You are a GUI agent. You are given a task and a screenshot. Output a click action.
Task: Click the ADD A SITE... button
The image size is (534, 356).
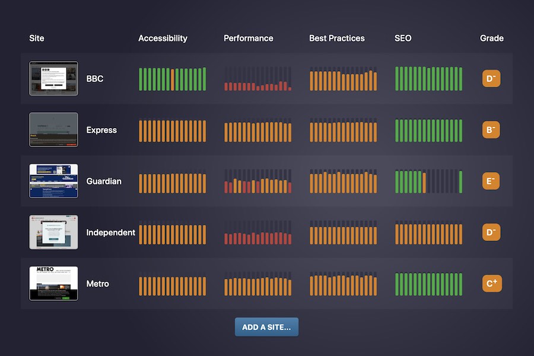(x=266, y=327)
